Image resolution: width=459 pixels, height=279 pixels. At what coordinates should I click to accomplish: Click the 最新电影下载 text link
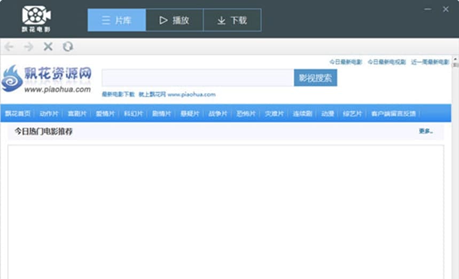(x=118, y=95)
